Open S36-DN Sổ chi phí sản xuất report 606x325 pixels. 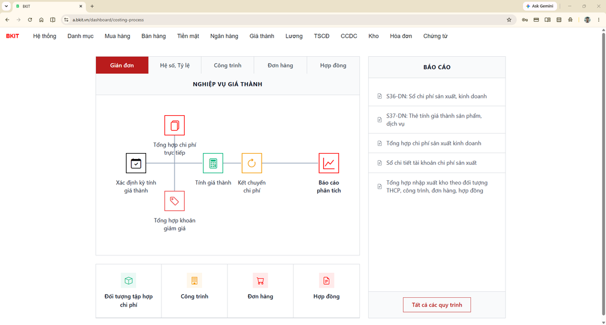[437, 96]
